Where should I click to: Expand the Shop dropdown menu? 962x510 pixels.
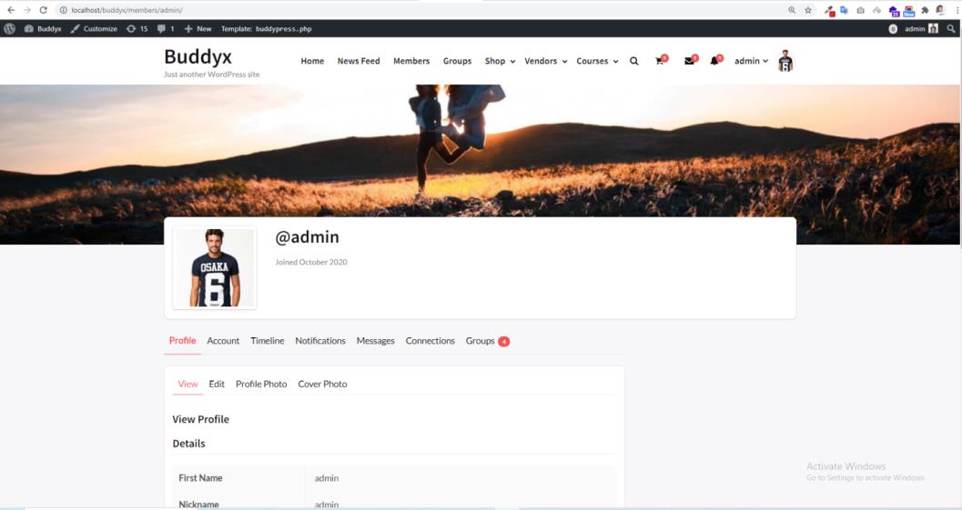click(x=500, y=61)
